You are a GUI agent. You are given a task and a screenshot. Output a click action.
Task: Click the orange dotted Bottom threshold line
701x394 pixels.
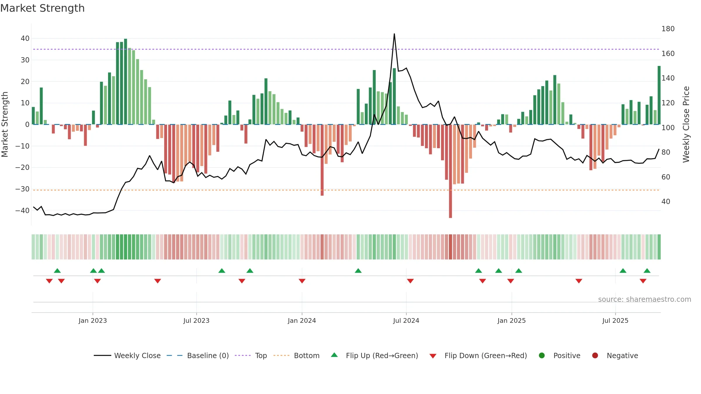346,190
